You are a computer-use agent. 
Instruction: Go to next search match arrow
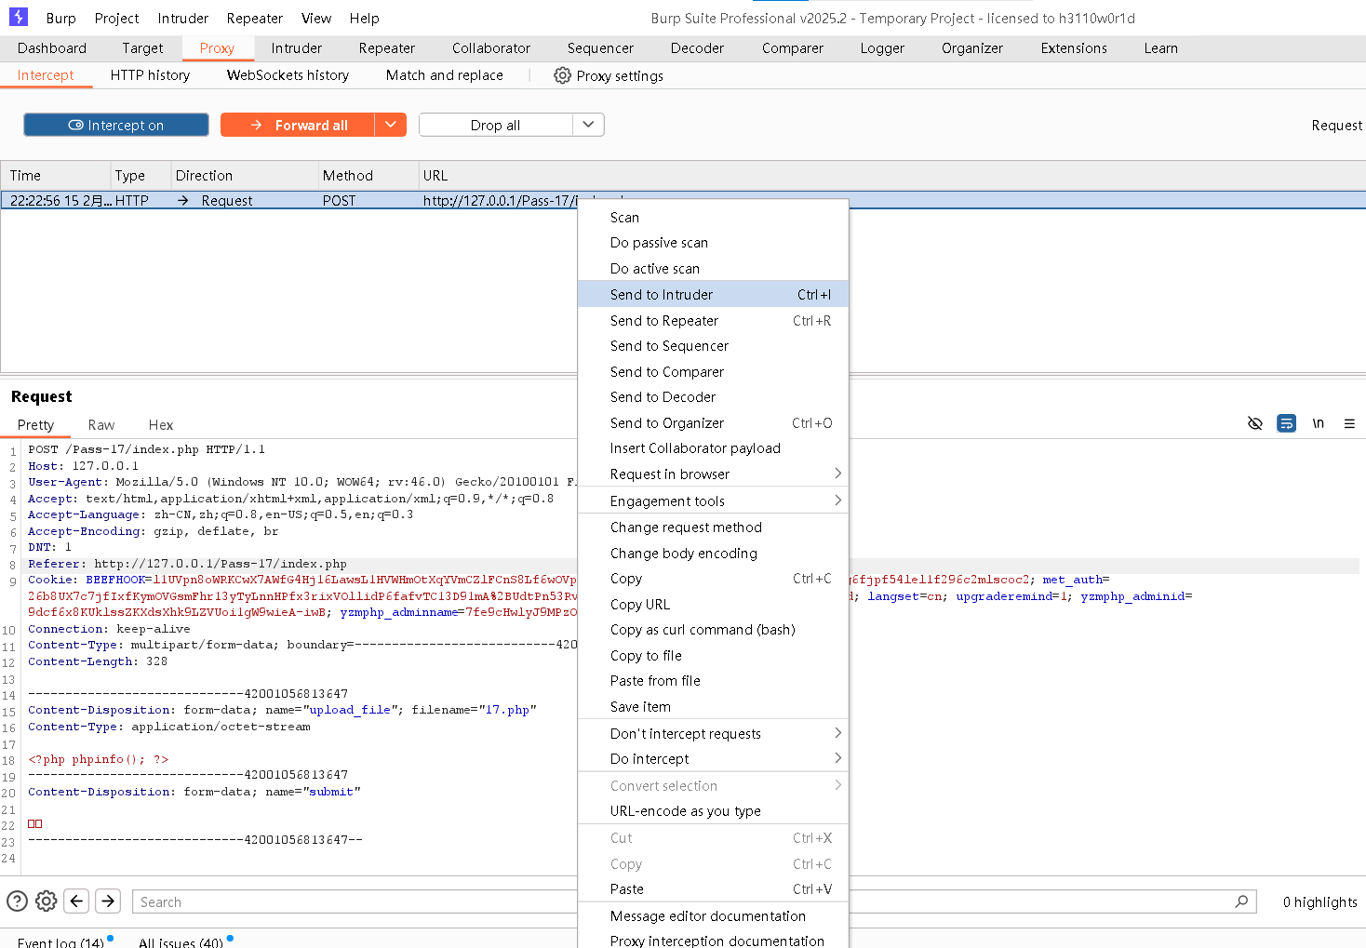click(108, 901)
